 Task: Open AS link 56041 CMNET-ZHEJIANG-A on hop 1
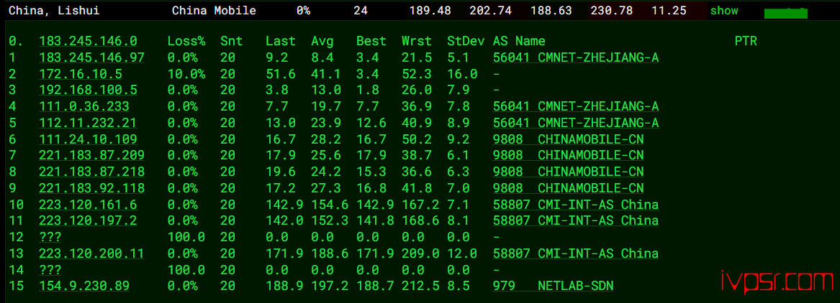pos(576,57)
